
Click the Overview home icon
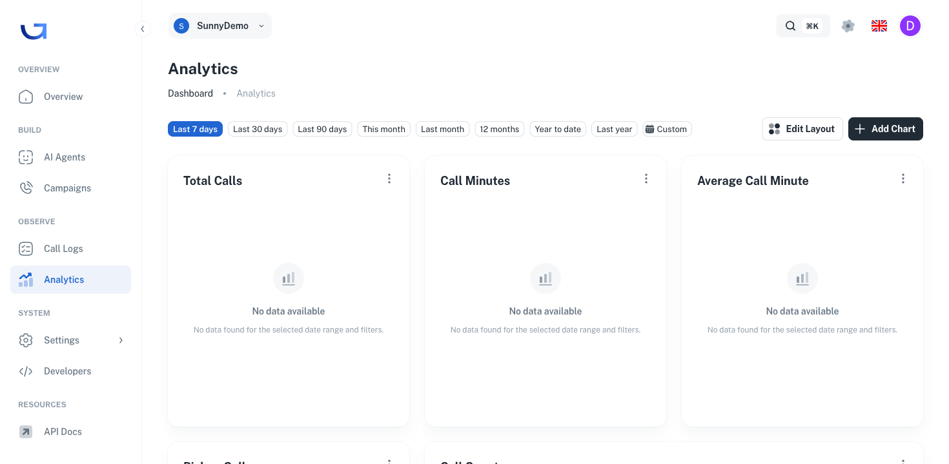pyautogui.click(x=26, y=97)
